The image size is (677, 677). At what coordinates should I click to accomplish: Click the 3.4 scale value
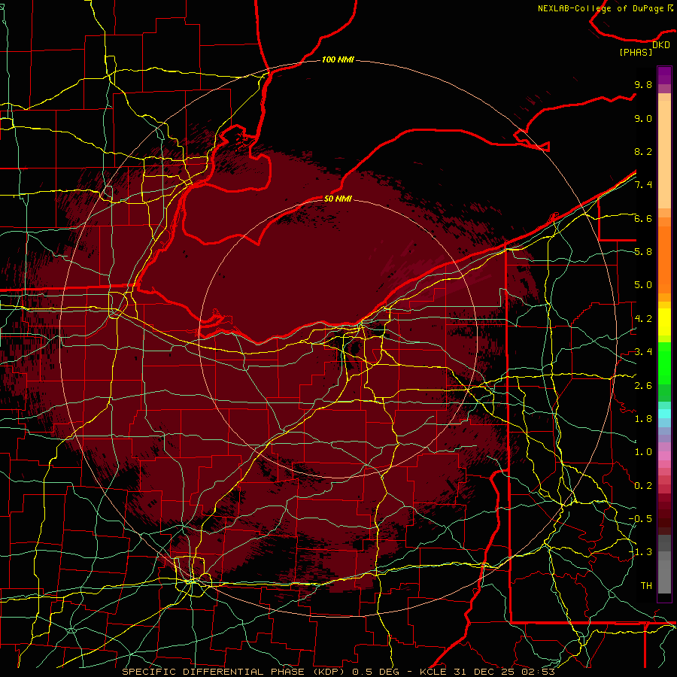[x=643, y=352]
